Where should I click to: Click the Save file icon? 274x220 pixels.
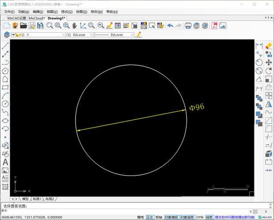[31, 26]
